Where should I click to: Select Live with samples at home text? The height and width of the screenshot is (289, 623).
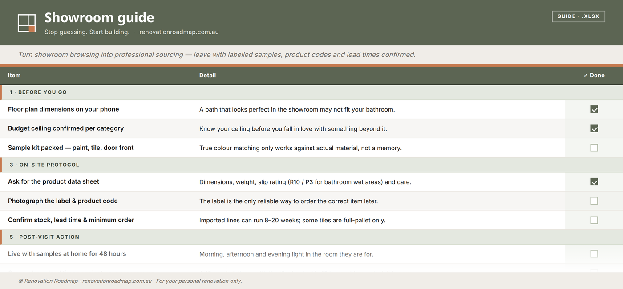pyautogui.click(x=67, y=254)
